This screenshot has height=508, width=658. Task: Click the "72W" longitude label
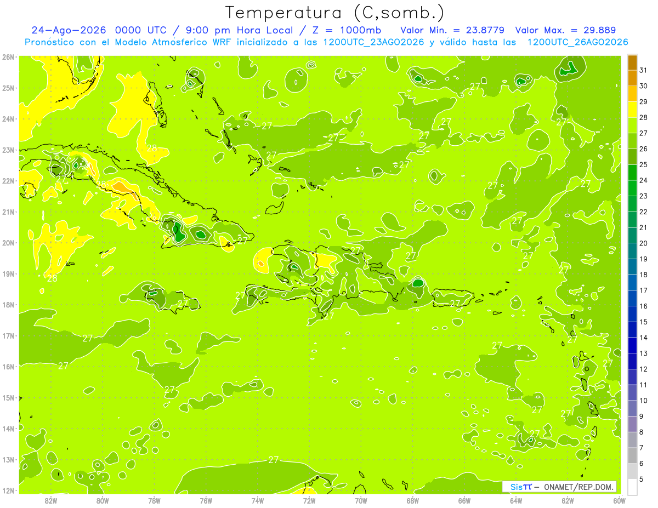coord(309,500)
